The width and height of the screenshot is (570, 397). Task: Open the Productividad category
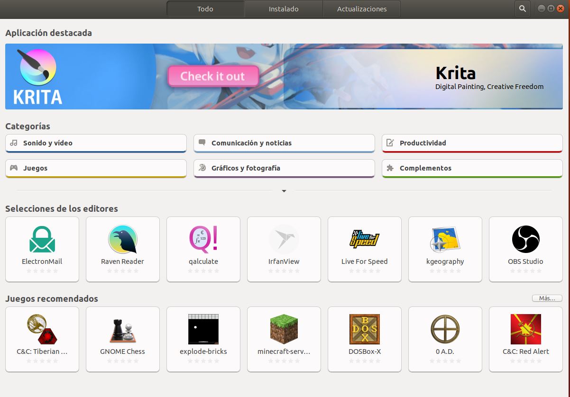point(472,143)
